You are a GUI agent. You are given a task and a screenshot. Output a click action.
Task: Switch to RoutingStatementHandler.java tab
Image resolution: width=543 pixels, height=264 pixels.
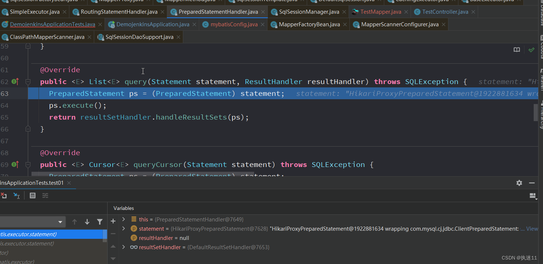pyautogui.click(x=119, y=12)
